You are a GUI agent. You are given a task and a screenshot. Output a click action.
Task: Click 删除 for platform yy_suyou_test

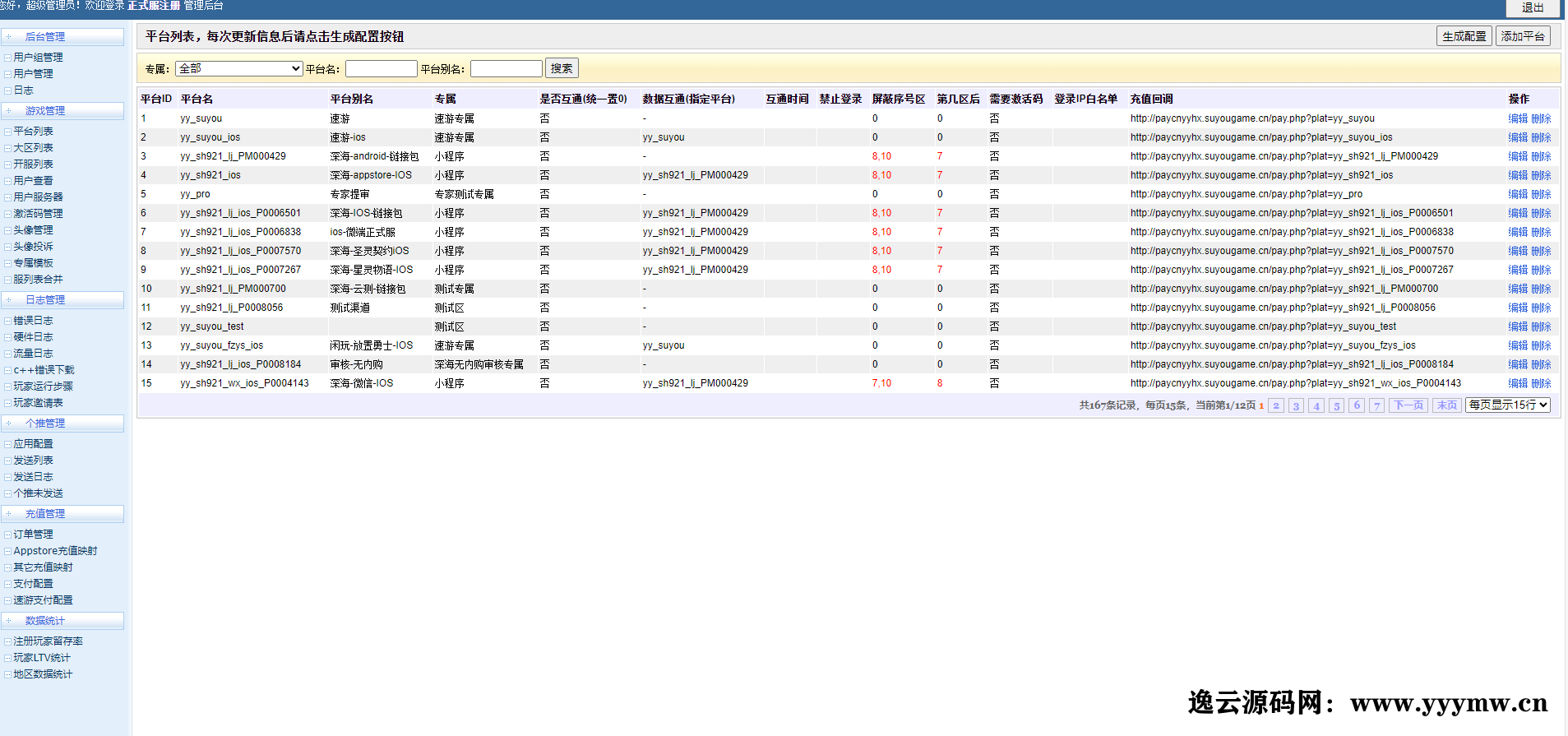point(1541,326)
